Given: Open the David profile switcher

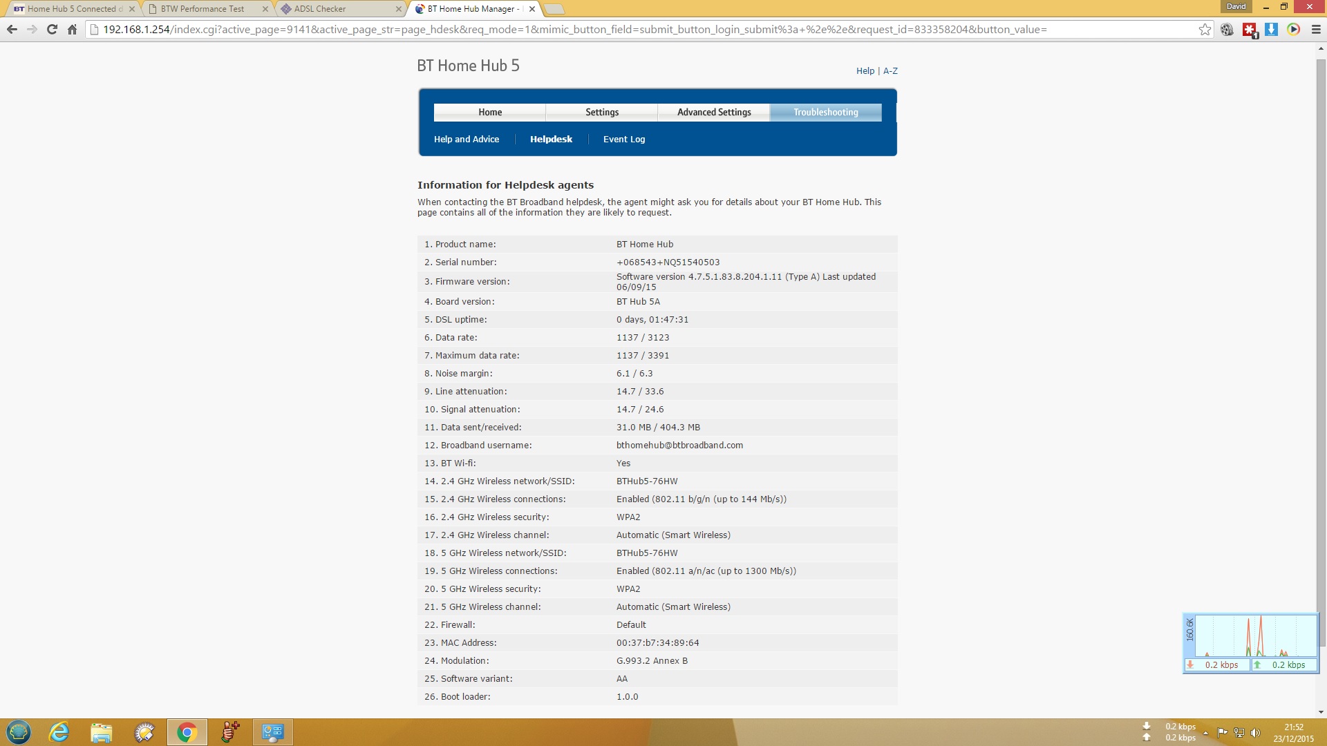Looking at the screenshot, I should (x=1236, y=6).
